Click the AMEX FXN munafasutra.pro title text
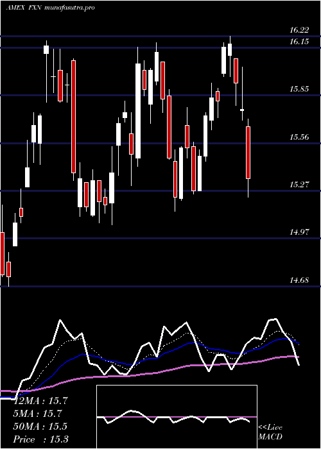The image size is (321, 449). tap(50, 8)
